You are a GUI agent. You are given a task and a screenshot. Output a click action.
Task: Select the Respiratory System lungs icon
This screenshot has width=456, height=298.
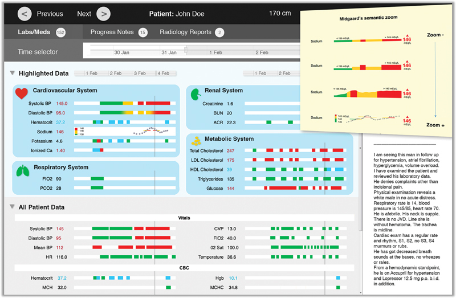click(x=23, y=171)
